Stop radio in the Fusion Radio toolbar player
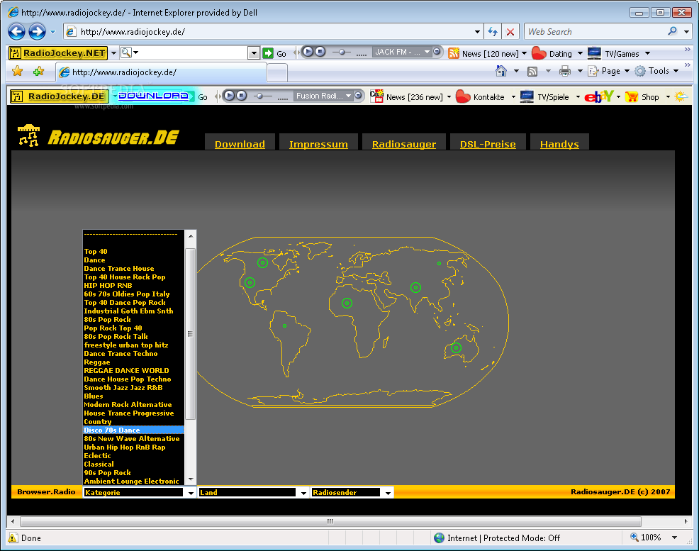 click(242, 96)
